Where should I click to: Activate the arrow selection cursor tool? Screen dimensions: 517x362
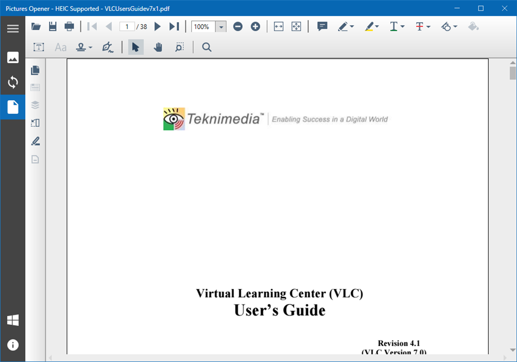tap(136, 47)
